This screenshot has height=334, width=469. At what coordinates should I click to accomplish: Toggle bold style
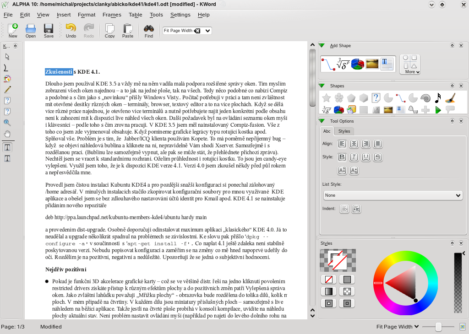point(342,157)
